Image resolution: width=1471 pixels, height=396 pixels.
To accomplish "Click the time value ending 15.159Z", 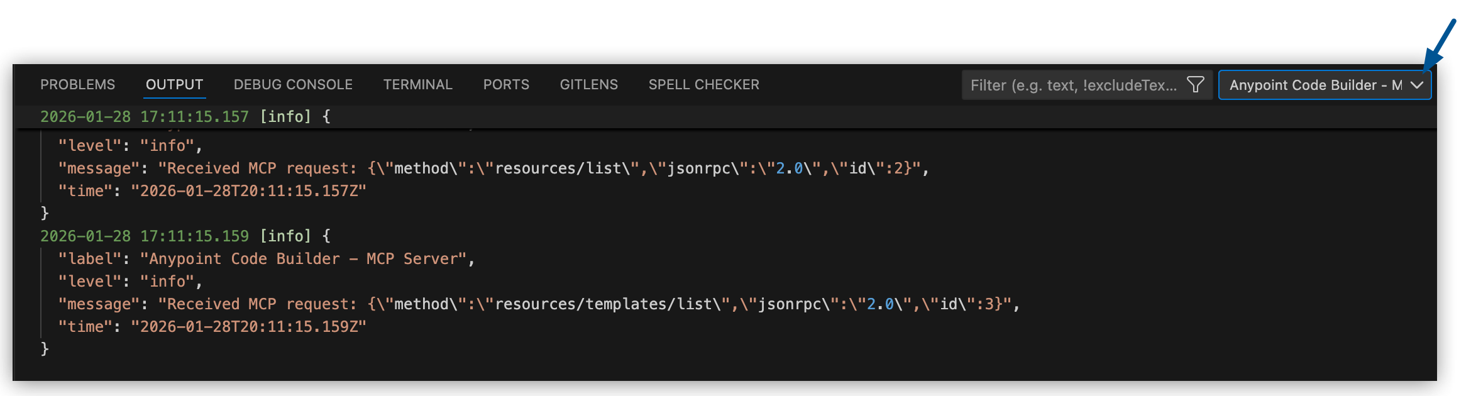I will pos(248,327).
